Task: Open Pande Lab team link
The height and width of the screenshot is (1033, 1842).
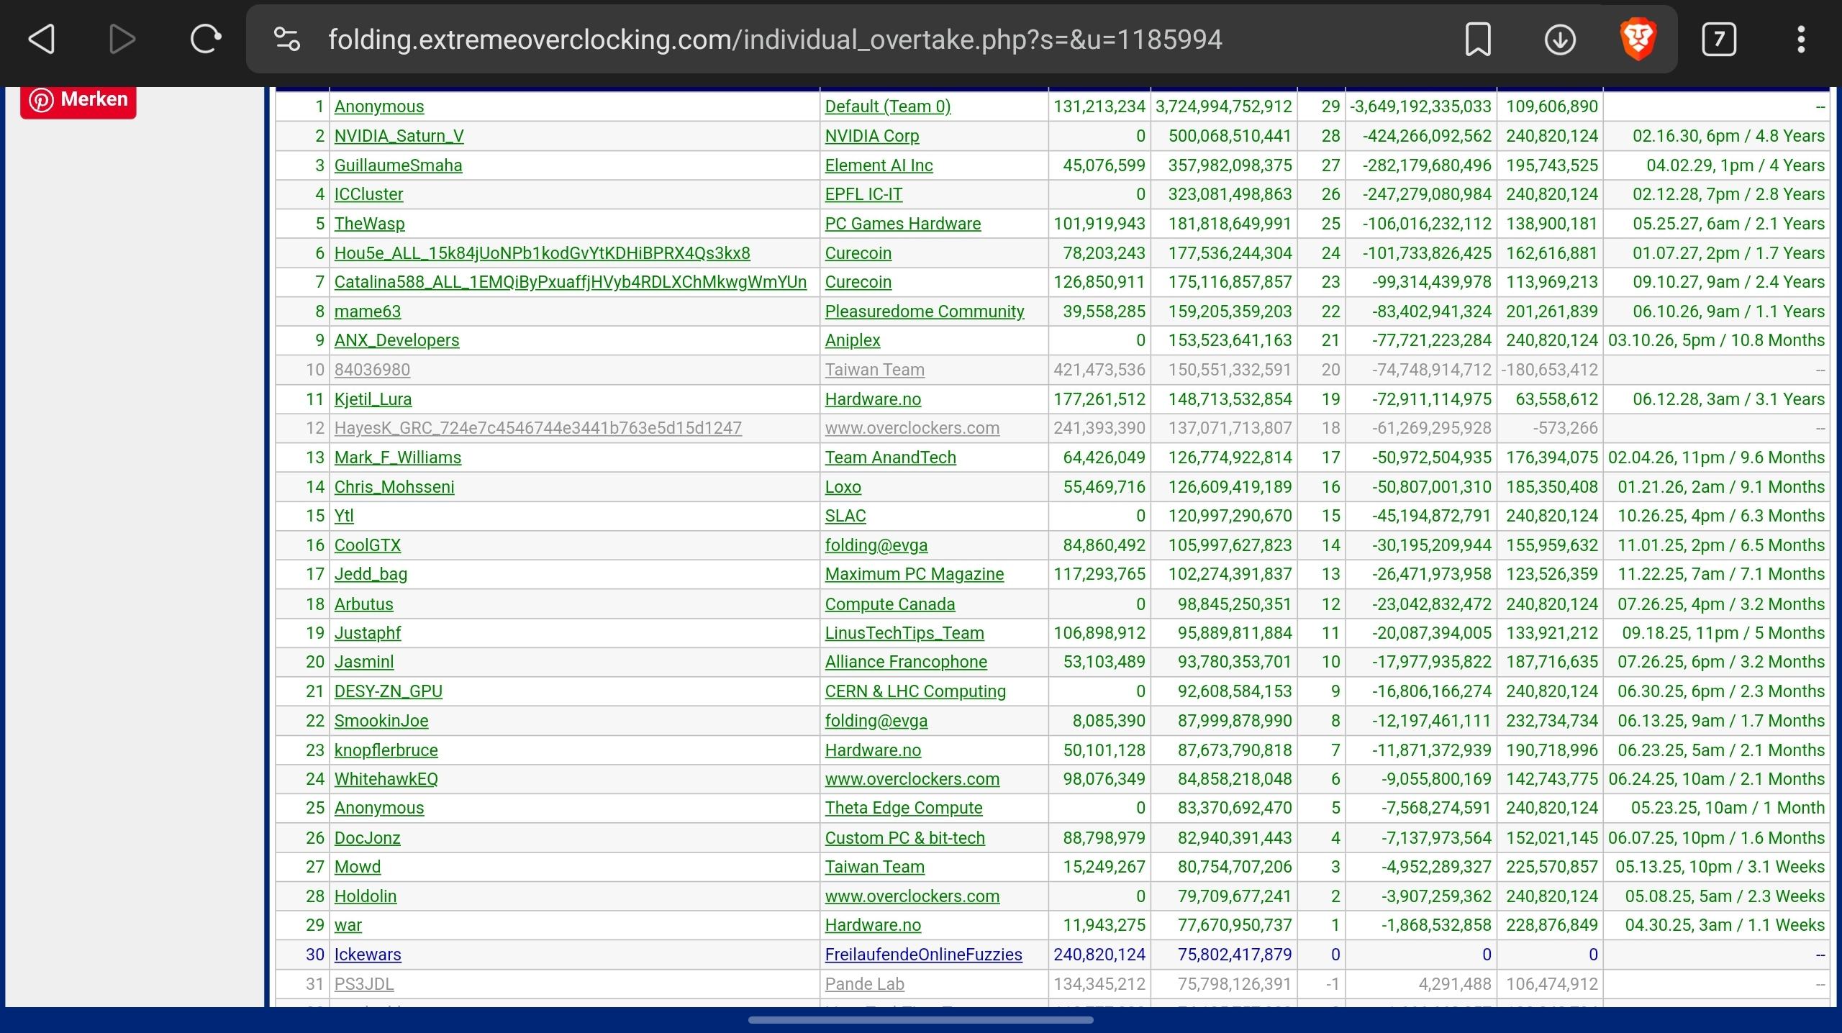Action: pyautogui.click(x=864, y=984)
